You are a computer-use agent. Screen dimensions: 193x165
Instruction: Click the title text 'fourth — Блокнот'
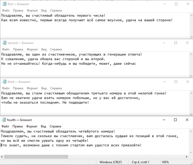[20, 120]
